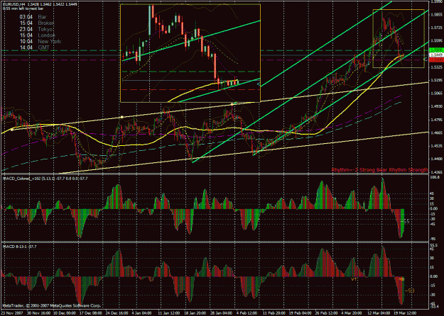Click the 1.4930 price scale label
The height and width of the screenshot is (316, 444).
(x=437, y=106)
